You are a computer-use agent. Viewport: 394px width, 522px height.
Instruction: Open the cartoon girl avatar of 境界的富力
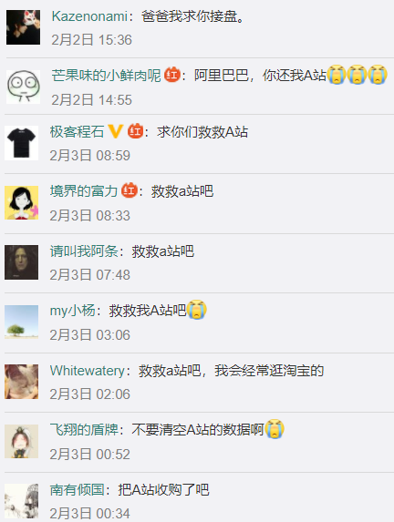21,203
